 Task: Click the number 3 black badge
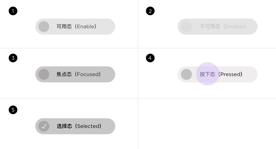[13, 58]
